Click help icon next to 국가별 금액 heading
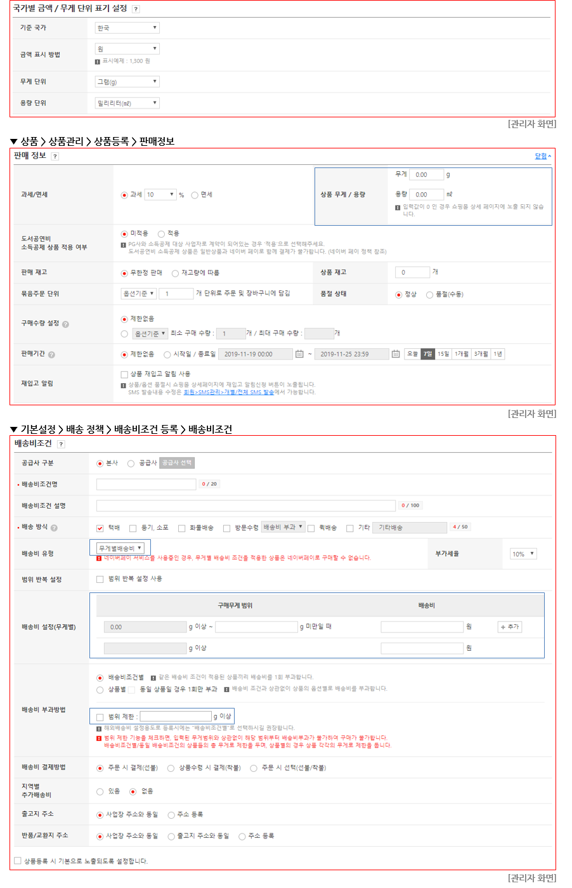The width and height of the screenshot is (572, 888). point(136,9)
